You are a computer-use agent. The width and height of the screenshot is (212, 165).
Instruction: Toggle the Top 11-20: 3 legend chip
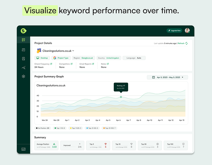76,128
